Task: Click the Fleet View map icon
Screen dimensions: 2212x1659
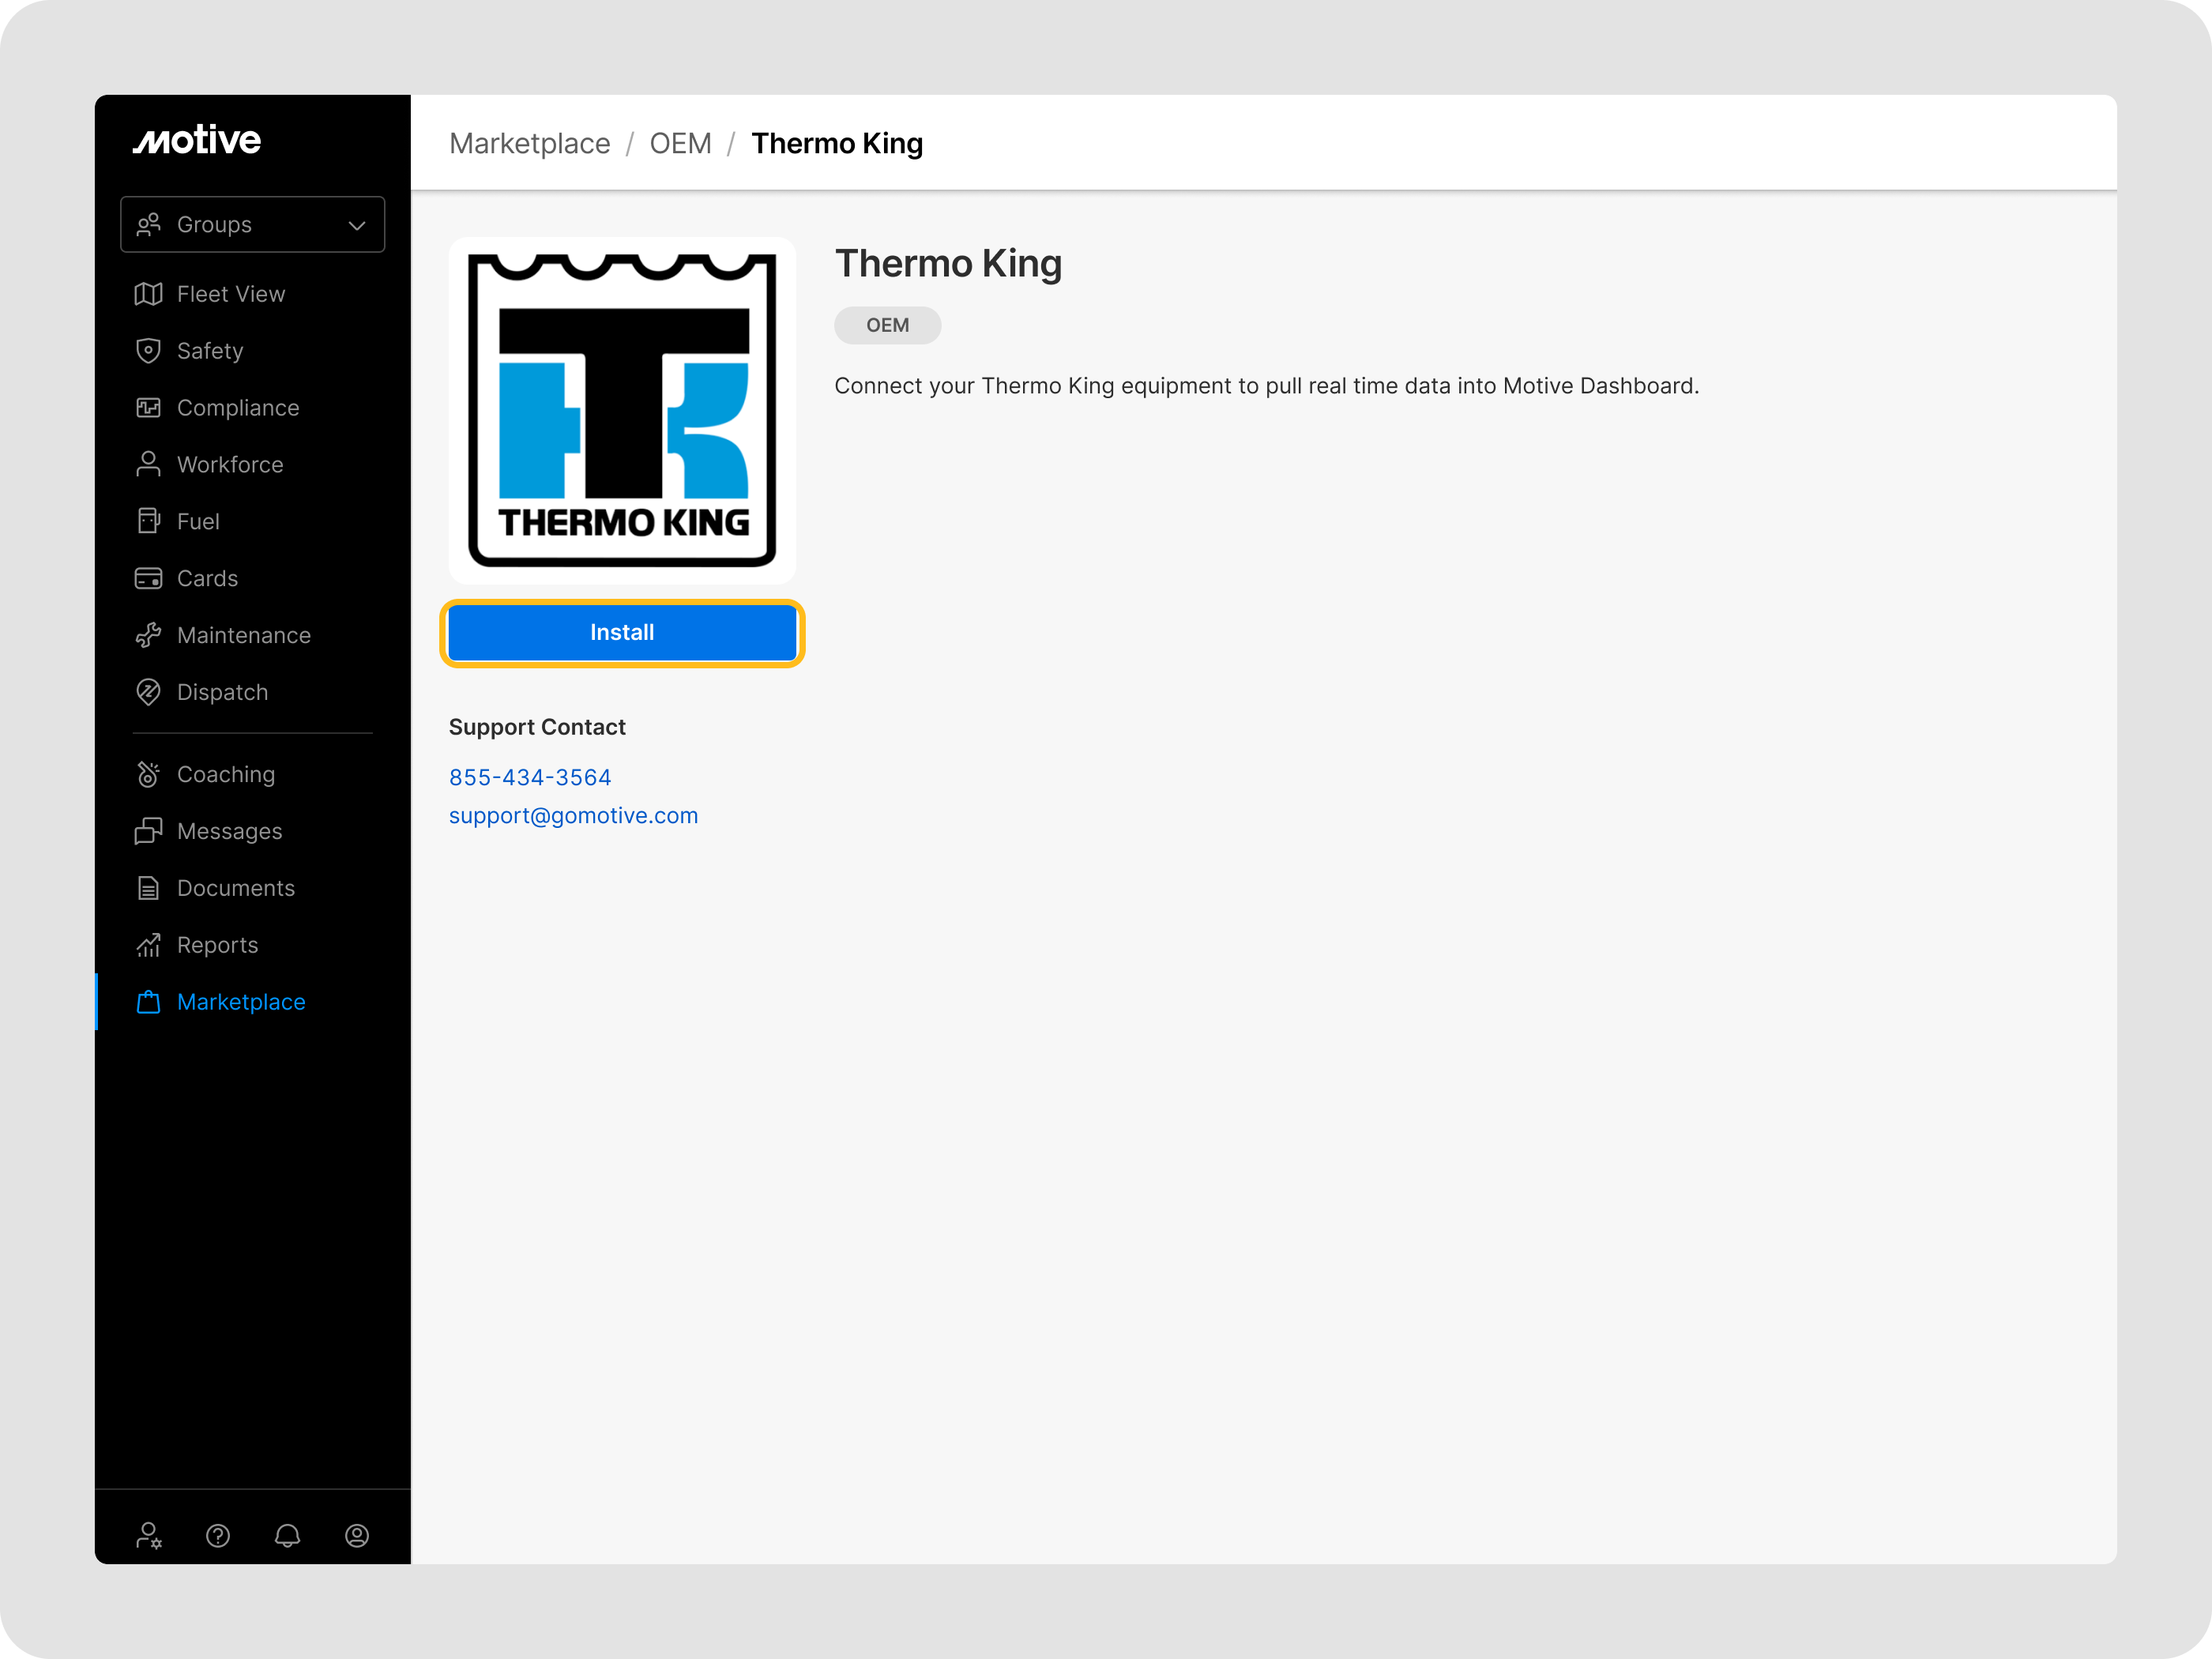Action: (148, 294)
